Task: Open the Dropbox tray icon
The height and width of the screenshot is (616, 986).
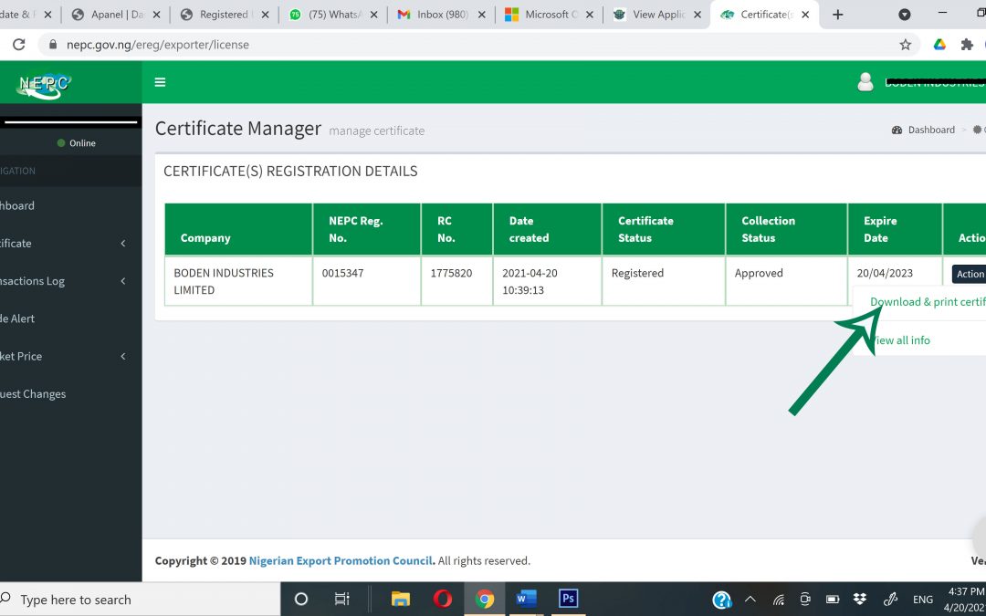Action: click(x=860, y=600)
